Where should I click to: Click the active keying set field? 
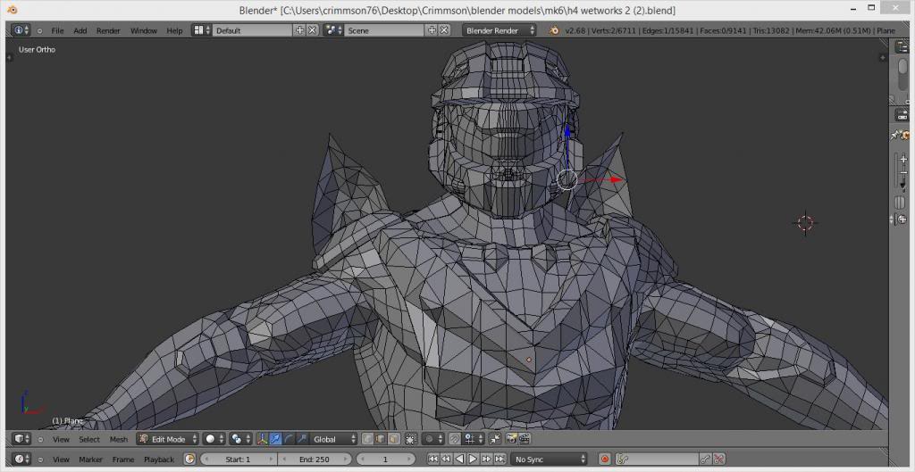(658, 460)
